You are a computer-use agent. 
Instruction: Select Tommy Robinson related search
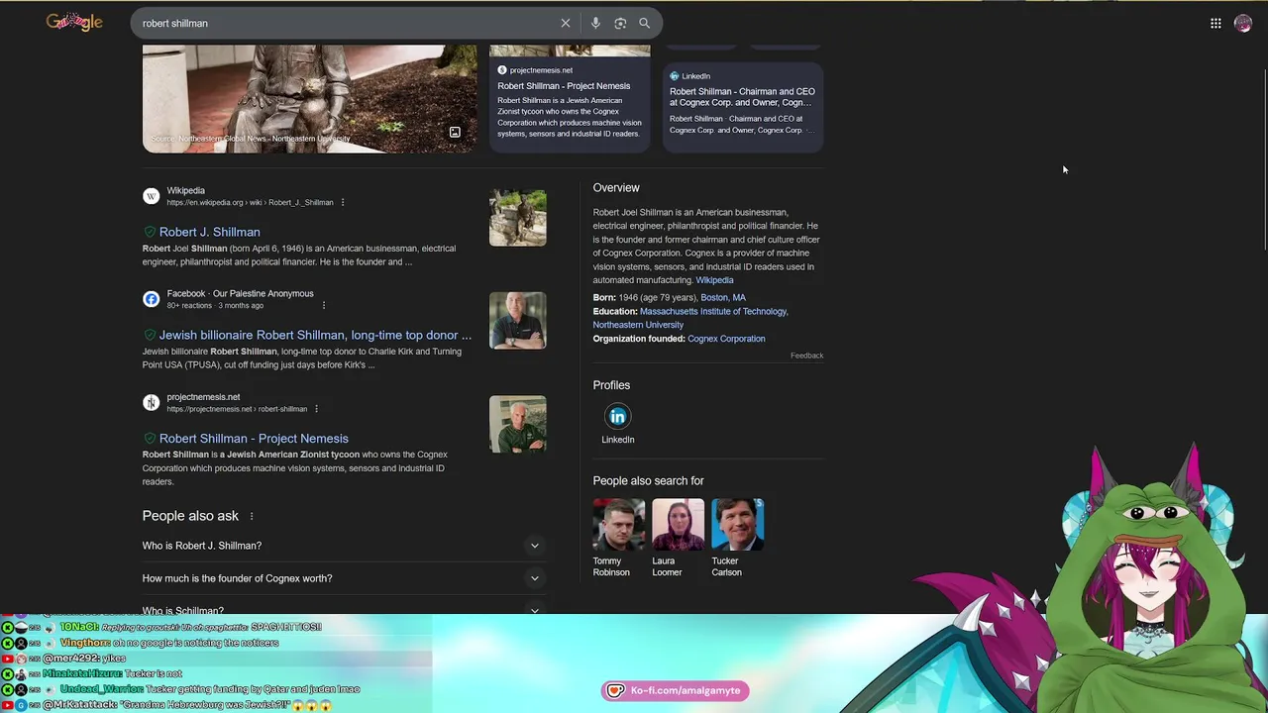click(x=618, y=538)
